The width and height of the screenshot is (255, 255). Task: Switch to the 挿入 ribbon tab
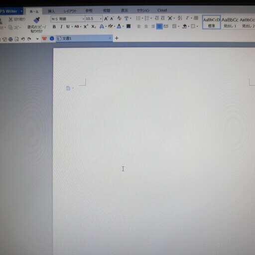(x=51, y=11)
